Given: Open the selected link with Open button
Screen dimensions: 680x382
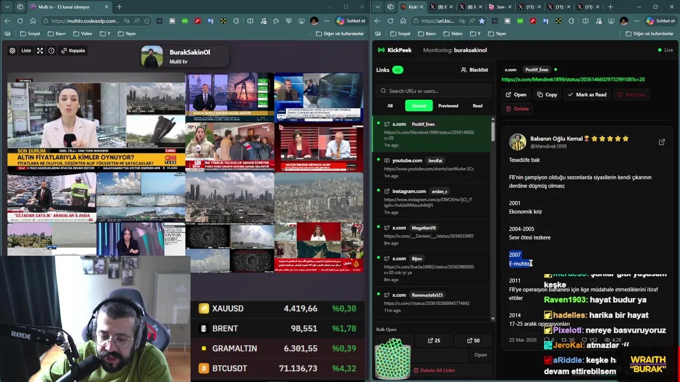Looking at the screenshot, I should [516, 94].
